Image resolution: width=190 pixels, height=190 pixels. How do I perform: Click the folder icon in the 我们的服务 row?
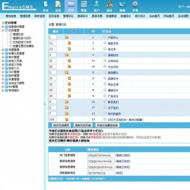click(x=67, y=113)
